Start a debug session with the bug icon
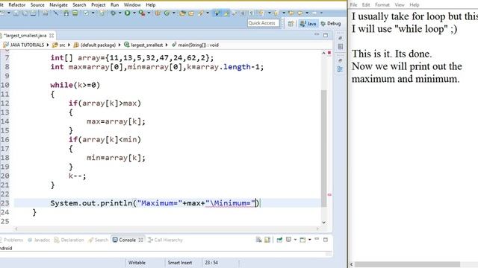The width and height of the screenshot is (478, 268). (113, 13)
